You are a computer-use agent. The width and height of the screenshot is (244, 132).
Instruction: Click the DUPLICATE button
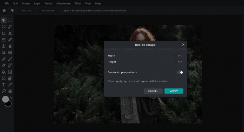pos(48,10)
